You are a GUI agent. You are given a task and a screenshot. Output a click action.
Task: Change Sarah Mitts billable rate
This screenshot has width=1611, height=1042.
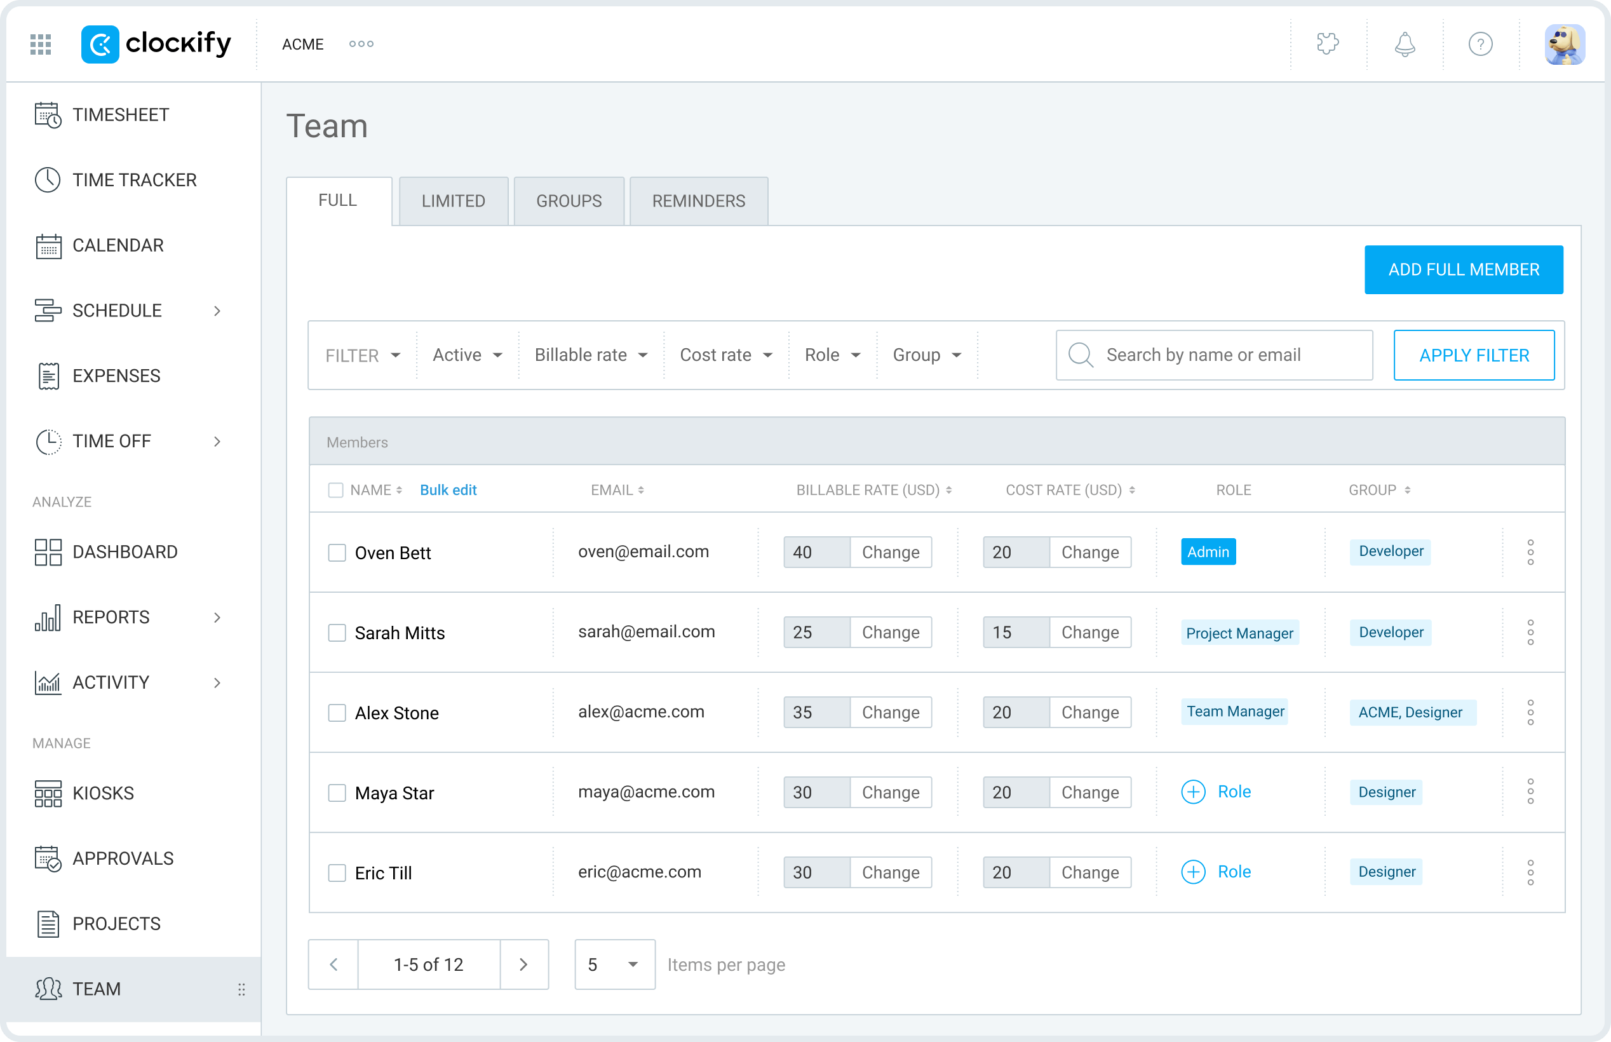pos(891,632)
